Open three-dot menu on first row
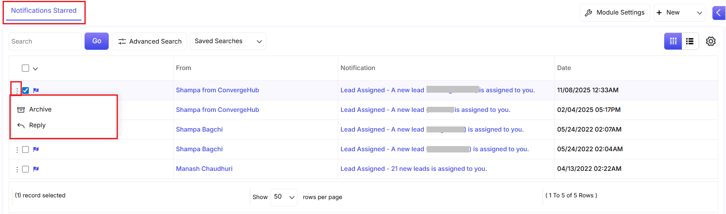 point(17,91)
